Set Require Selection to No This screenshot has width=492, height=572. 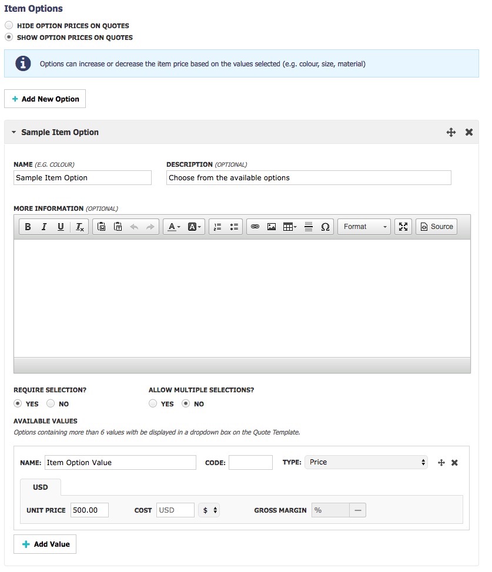point(51,403)
